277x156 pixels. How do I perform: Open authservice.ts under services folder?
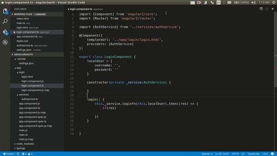(29, 99)
